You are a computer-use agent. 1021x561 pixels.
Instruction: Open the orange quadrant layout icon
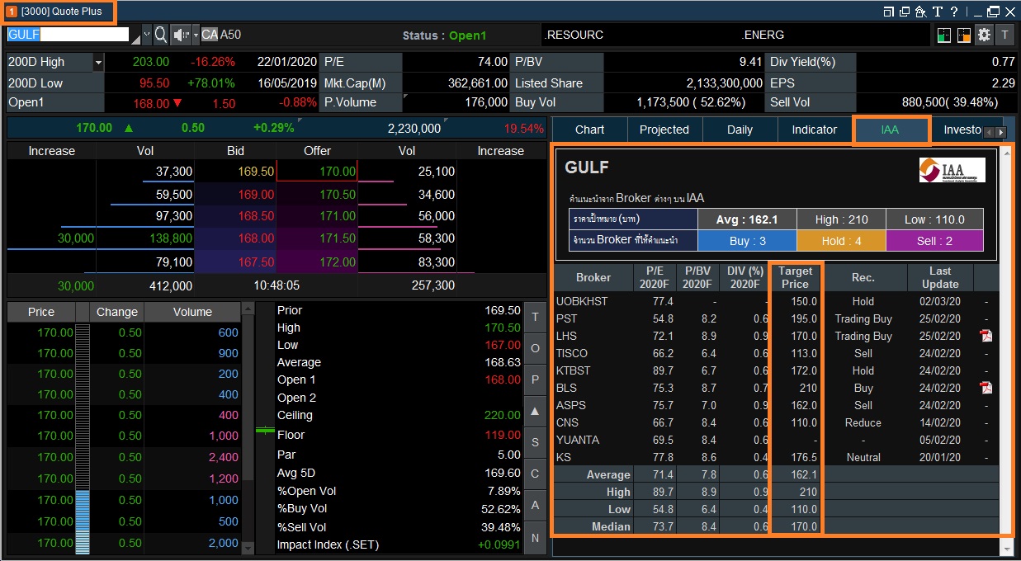964,35
